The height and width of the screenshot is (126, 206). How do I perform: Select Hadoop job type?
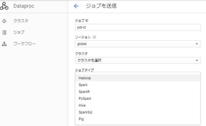138,78
